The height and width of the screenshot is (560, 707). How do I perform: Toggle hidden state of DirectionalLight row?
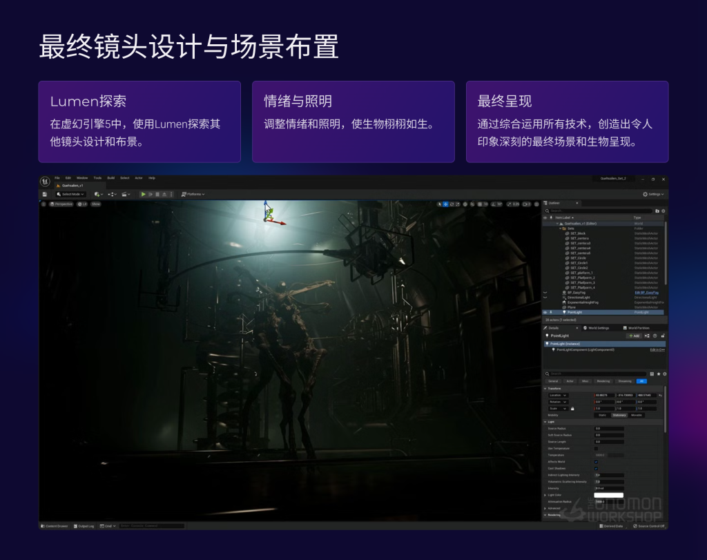pos(545,298)
